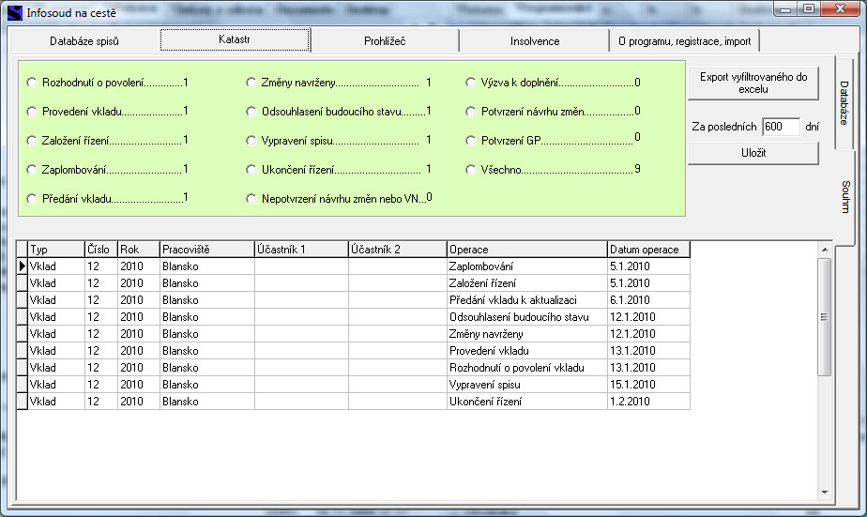
Task: Click Vklad cell in 'Změny navrženy' row
Action: pyautogui.click(x=56, y=334)
